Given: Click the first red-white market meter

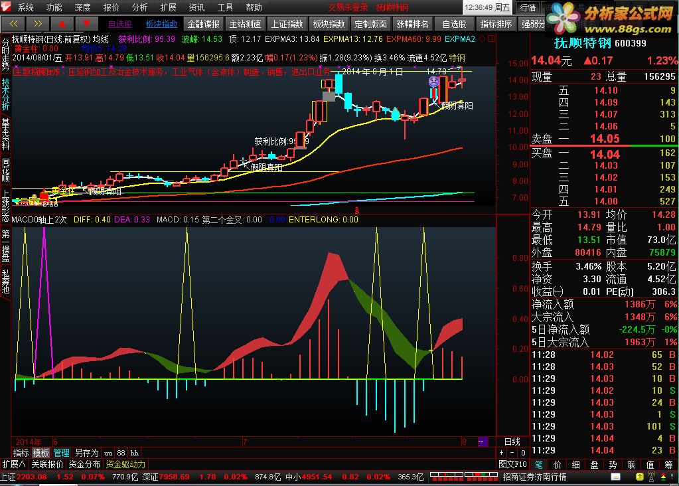Looking at the screenshot, I should tap(447, 477).
